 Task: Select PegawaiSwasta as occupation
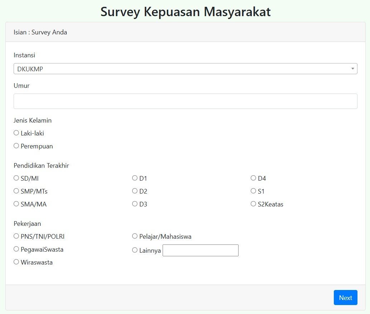tap(16, 249)
